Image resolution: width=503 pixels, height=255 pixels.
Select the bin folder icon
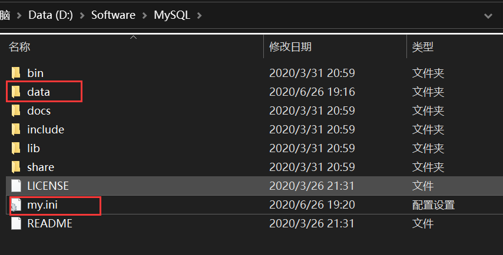pos(16,73)
